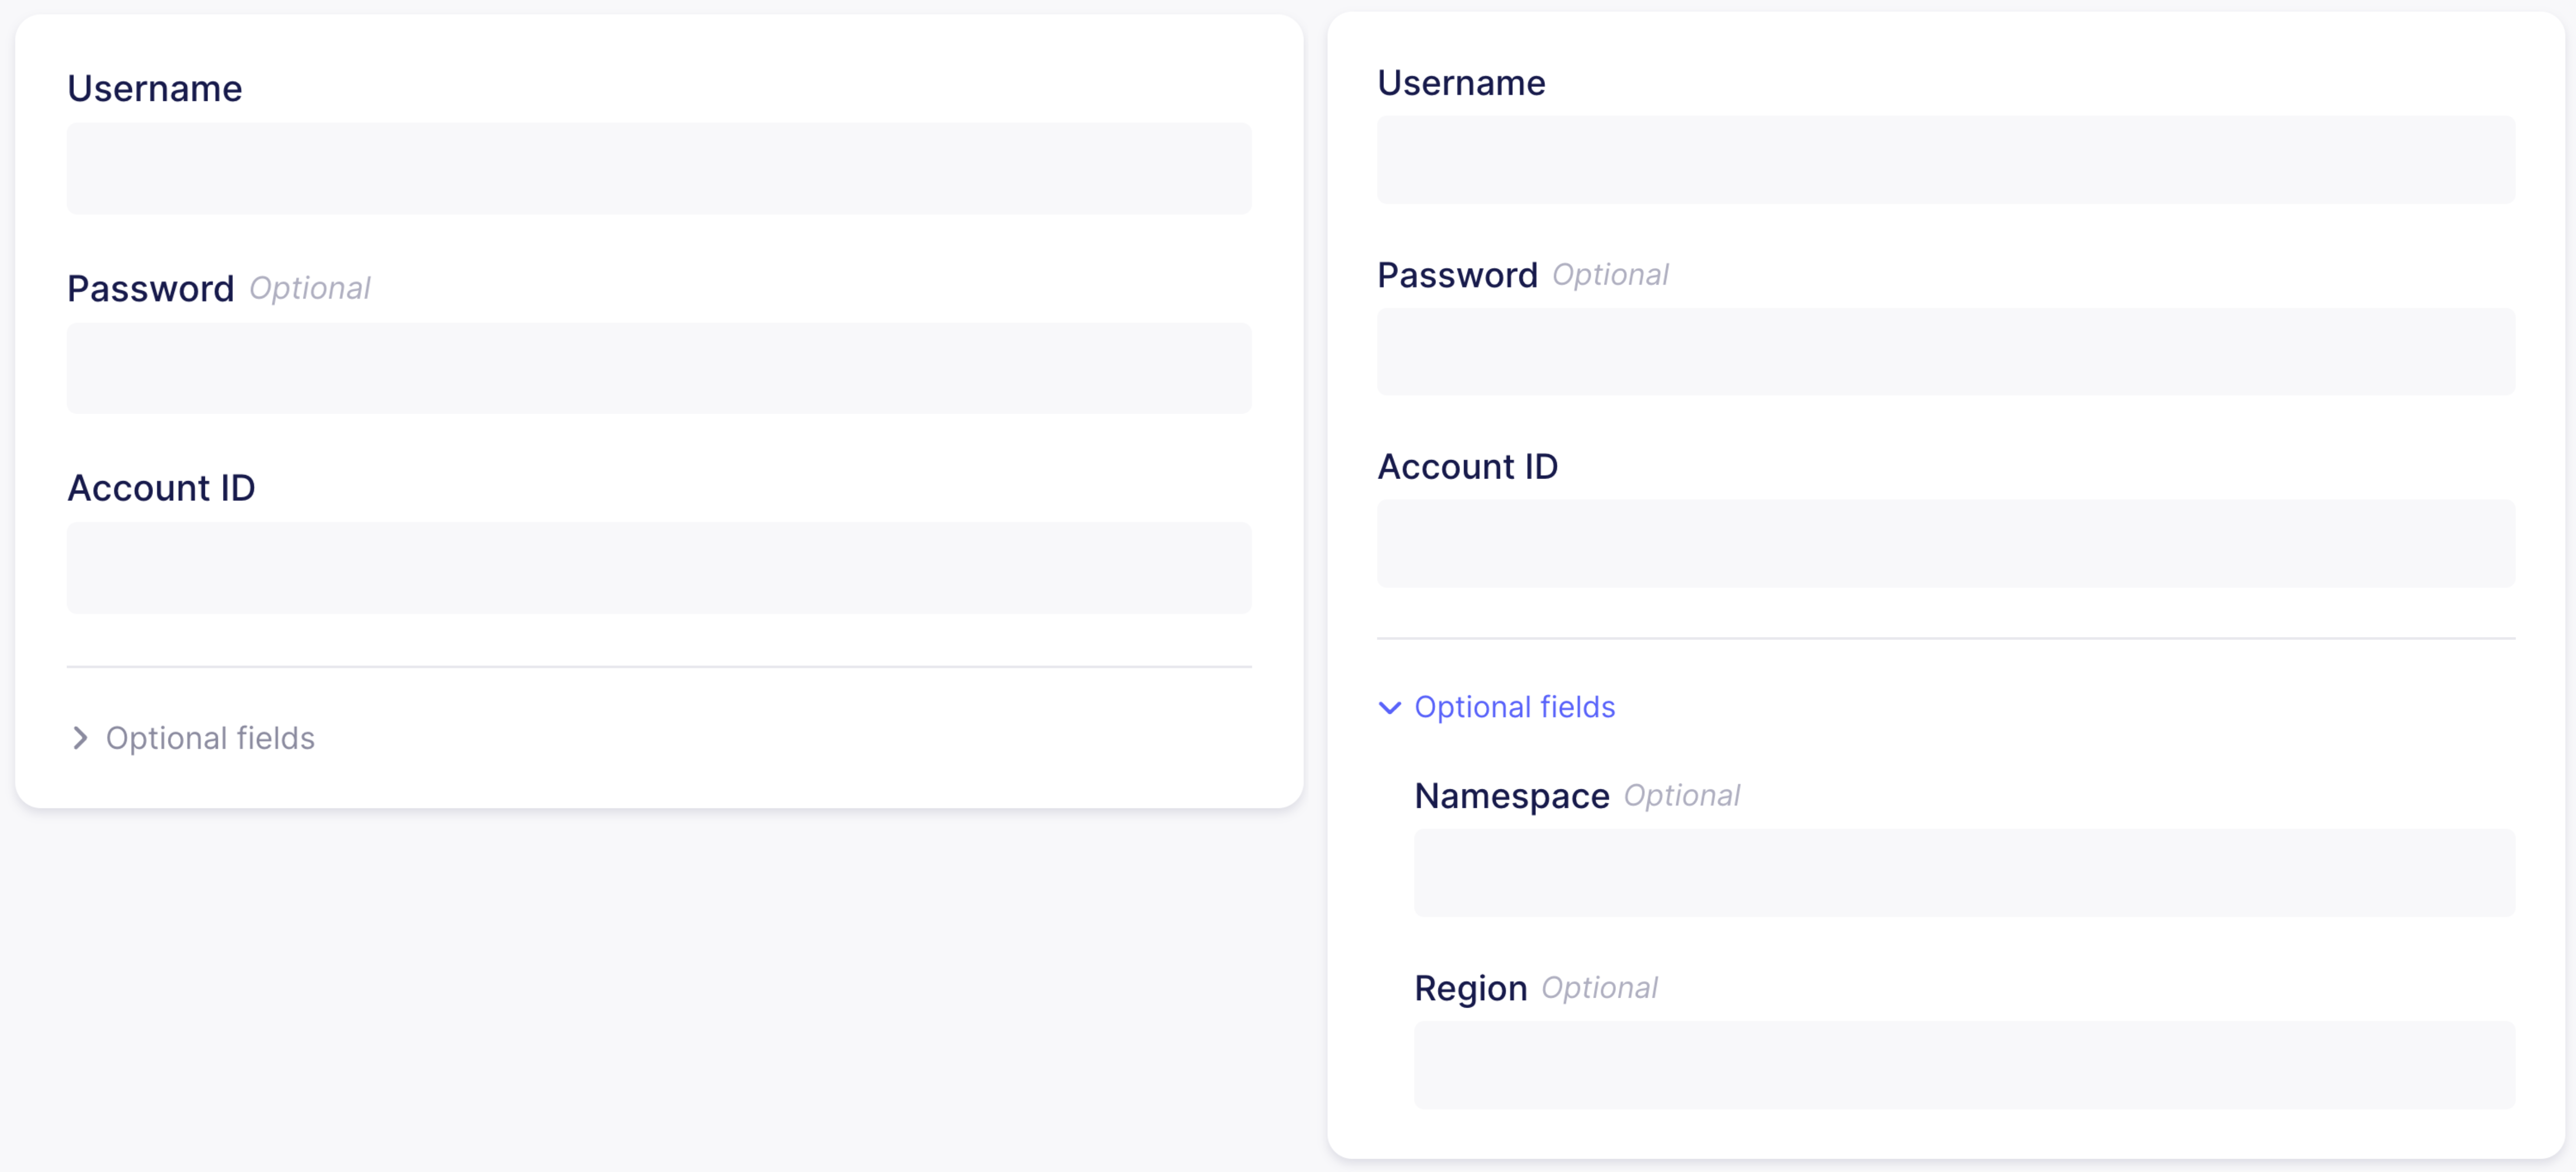Viewport: 2576px width, 1172px height.
Task: Click the Optional hint text beside Password
Action: 310,289
